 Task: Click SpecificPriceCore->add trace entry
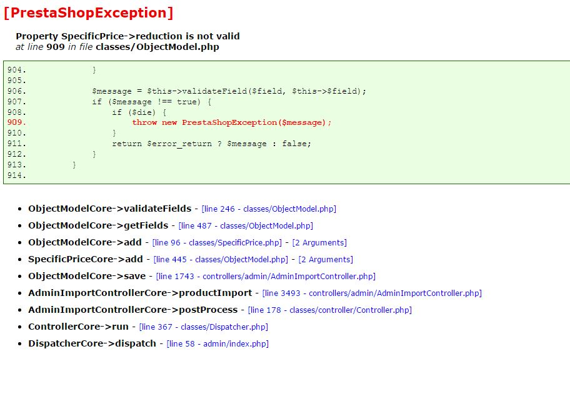[86, 259]
